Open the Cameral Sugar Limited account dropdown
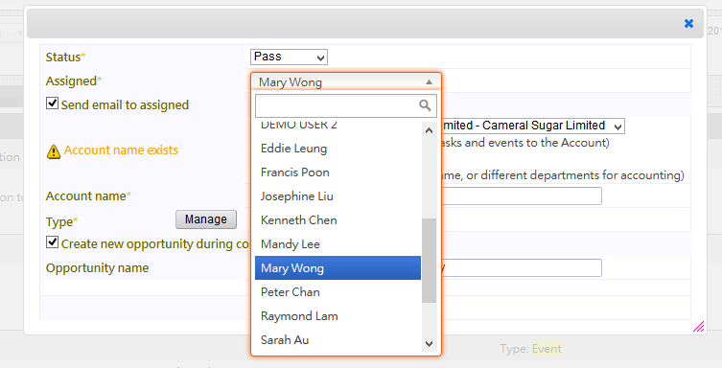722x368 pixels. [533, 126]
